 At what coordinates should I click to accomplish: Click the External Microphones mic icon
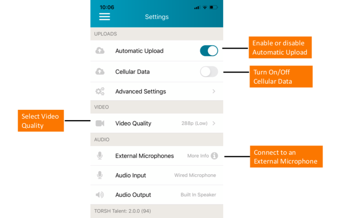[x=100, y=156]
